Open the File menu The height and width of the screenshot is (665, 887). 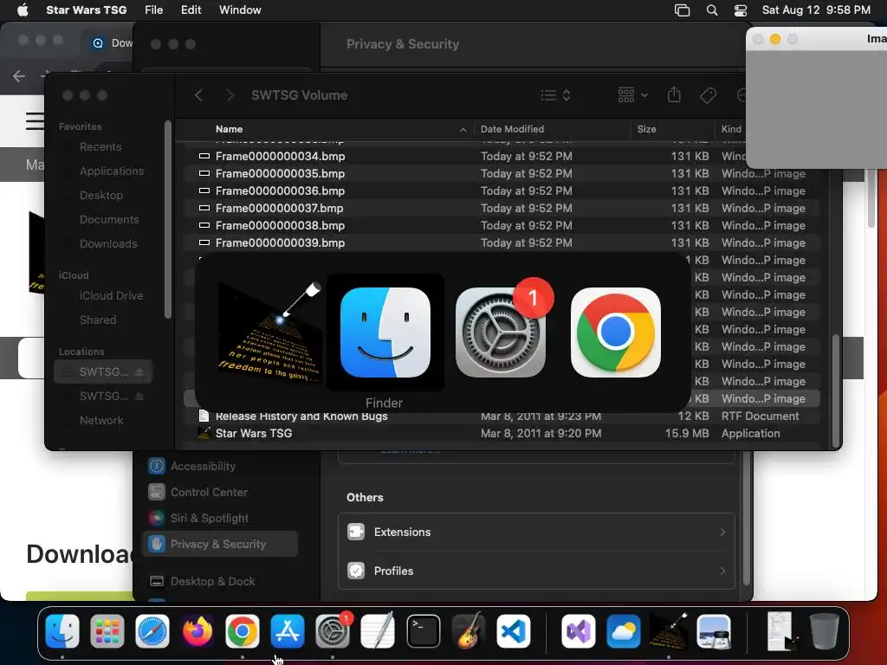[154, 10]
